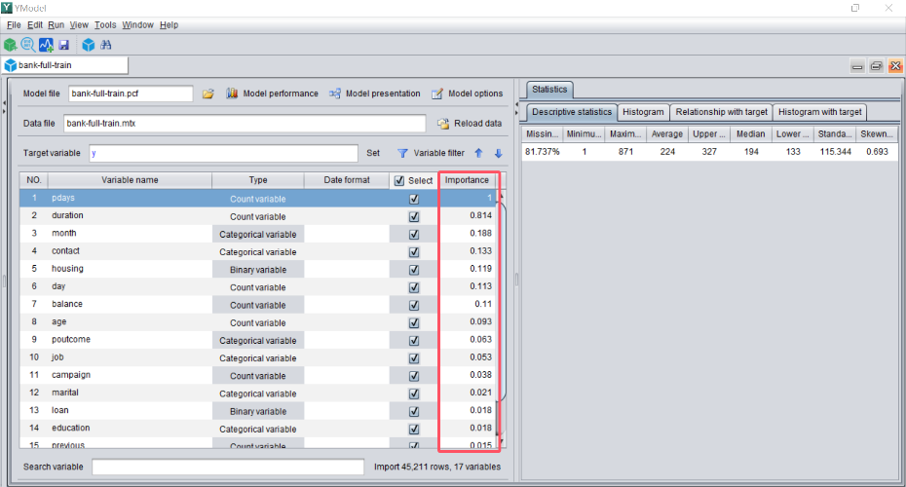
Task: Click the magnifier data view toolbar icon
Action: point(27,45)
